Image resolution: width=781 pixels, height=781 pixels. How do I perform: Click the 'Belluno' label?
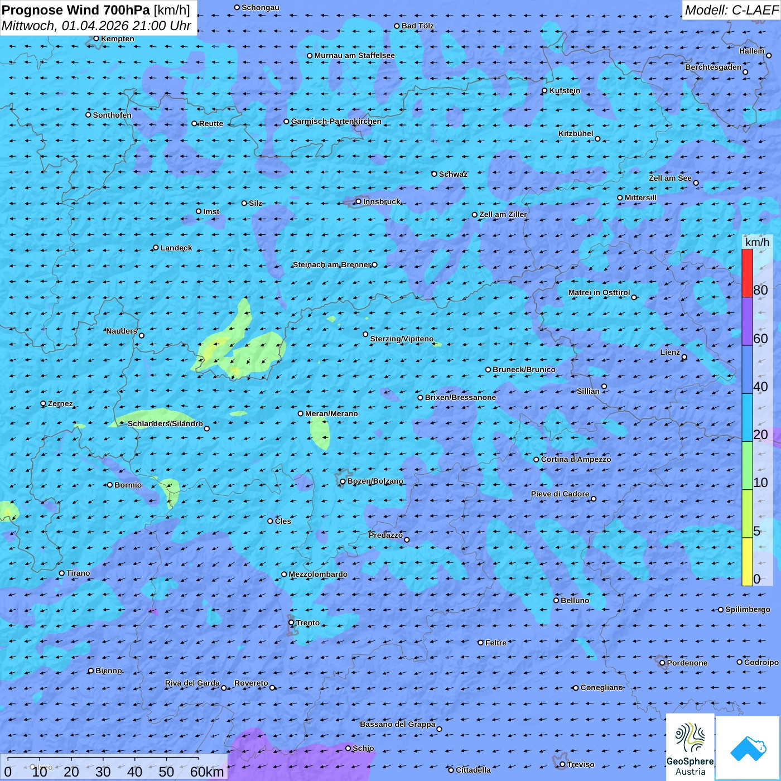coord(575,600)
